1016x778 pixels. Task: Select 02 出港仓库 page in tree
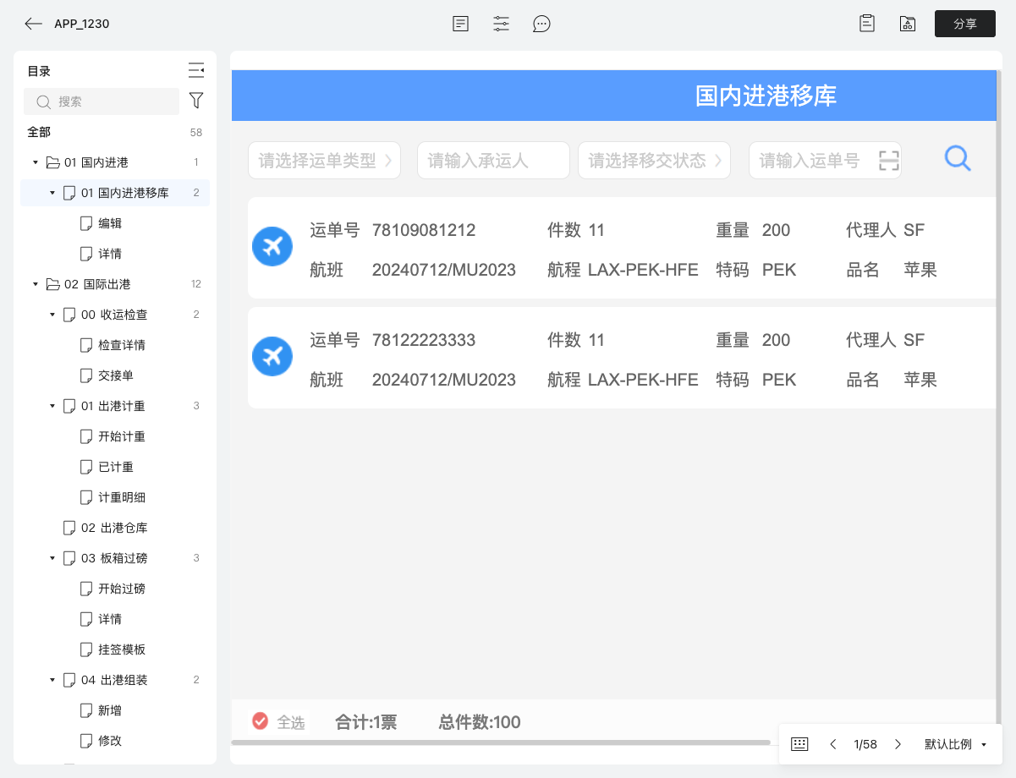(114, 528)
